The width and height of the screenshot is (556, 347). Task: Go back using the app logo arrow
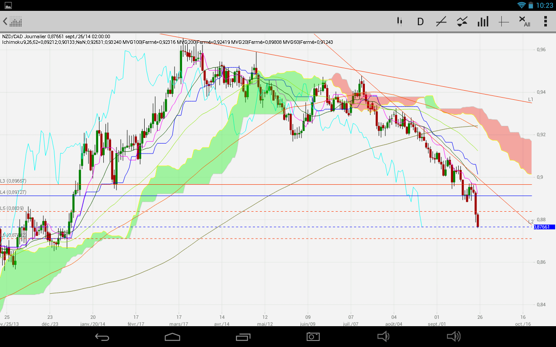[12, 21]
